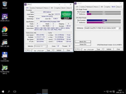Open the Reference processor dropdown

click(x=103, y=28)
